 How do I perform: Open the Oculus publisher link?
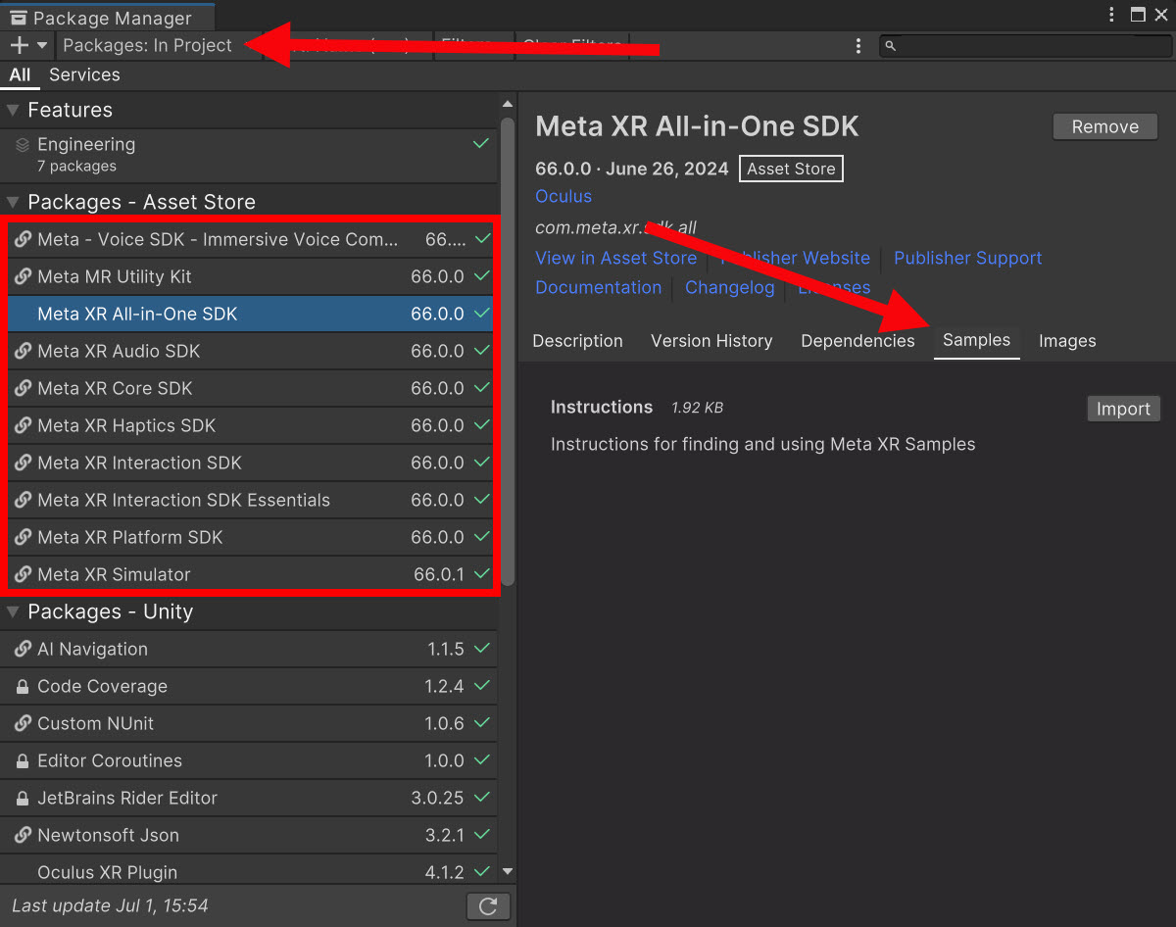[x=563, y=196]
